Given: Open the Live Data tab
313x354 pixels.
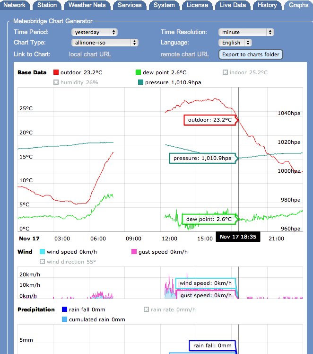Looking at the screenshot, I should click(233, 5).
